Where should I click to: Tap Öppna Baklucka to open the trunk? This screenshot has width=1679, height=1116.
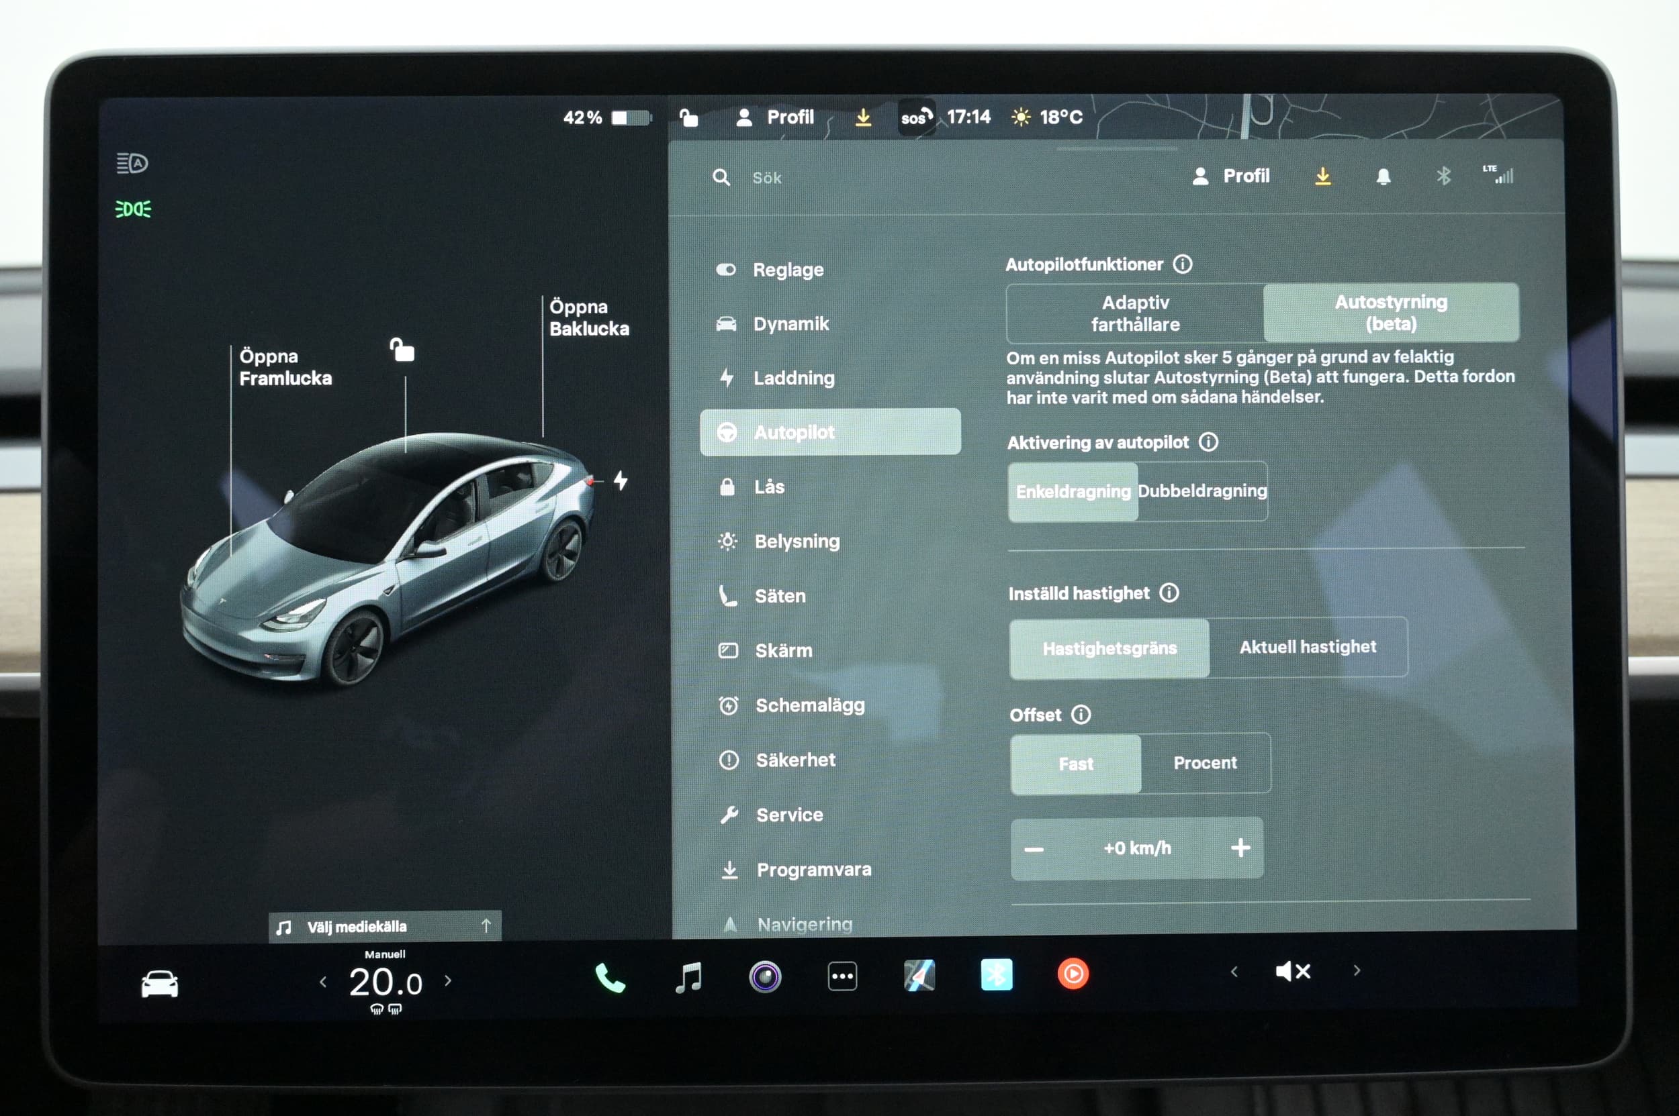click(588, 317)
